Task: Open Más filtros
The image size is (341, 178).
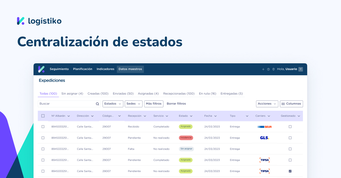Action: 154,104
